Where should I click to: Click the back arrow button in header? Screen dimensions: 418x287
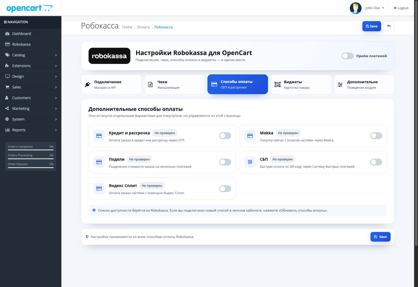click(x=389, y=26)
